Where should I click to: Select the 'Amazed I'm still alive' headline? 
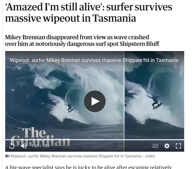coord(89,12)
